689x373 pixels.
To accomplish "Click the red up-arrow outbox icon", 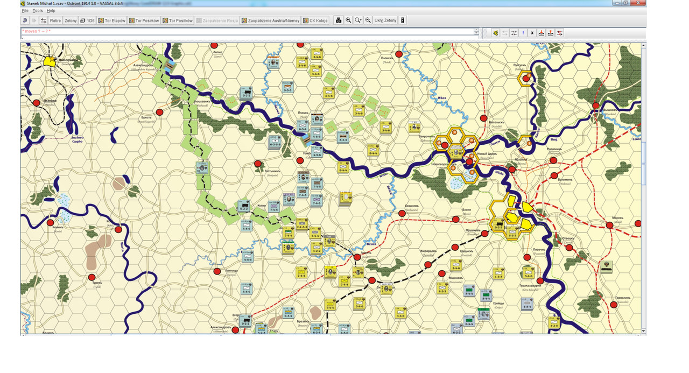I will point(551,33).
